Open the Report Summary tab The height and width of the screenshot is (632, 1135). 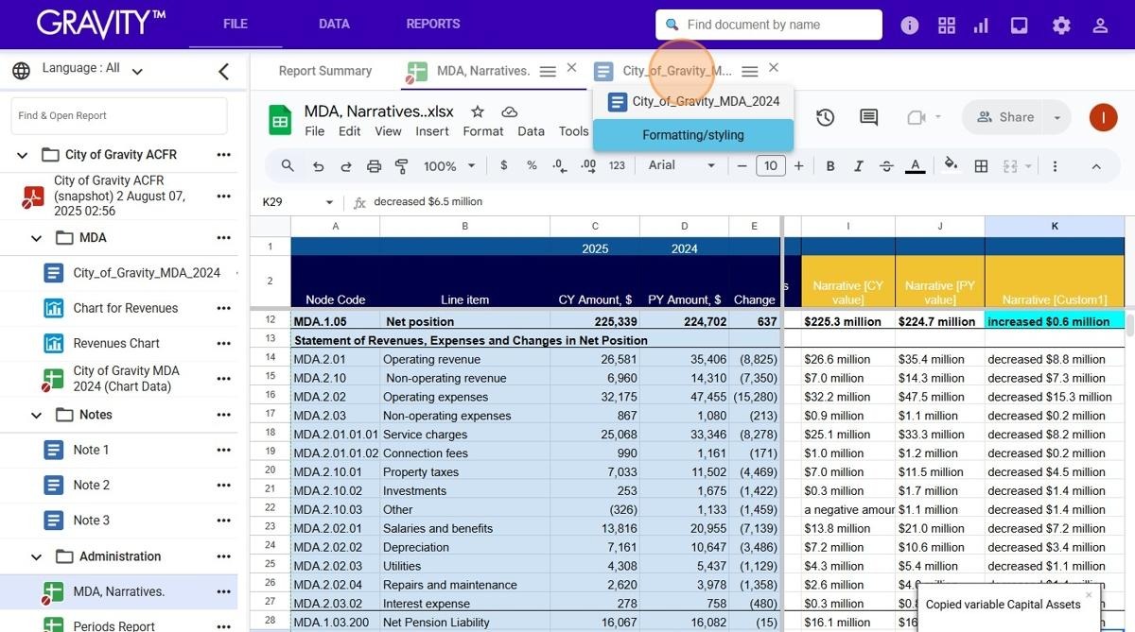(325, 71)
